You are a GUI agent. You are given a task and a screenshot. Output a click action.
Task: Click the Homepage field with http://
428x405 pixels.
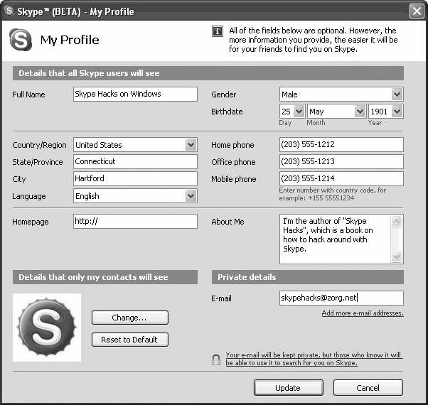coord(135,221)
